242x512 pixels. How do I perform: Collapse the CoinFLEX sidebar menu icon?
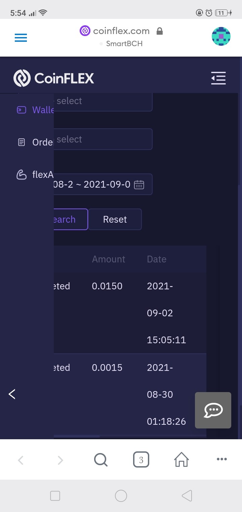(218, 78)
